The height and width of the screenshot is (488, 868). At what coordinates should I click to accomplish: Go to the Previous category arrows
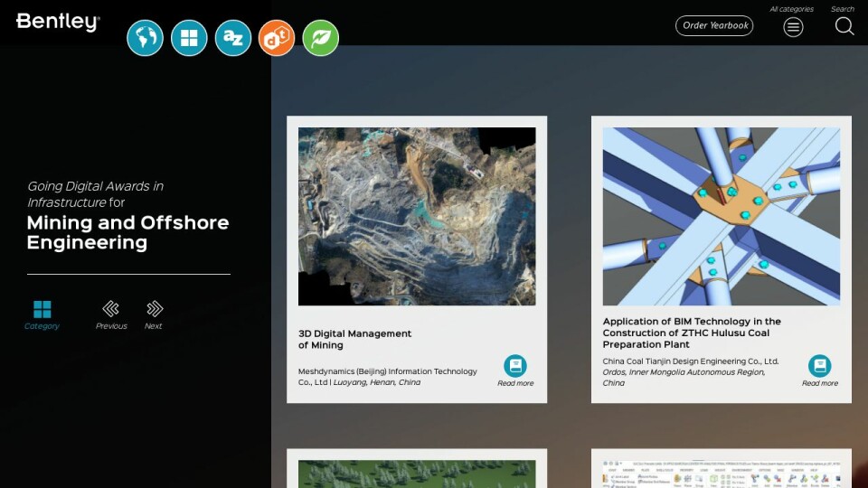coord(111,309)
